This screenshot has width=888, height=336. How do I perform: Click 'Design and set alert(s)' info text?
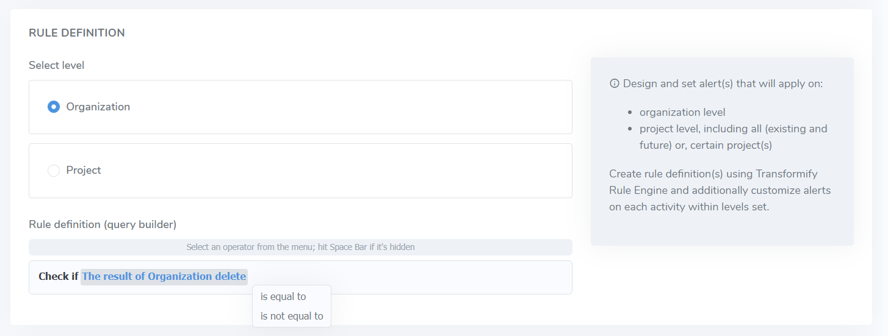[x=723, y=84]
